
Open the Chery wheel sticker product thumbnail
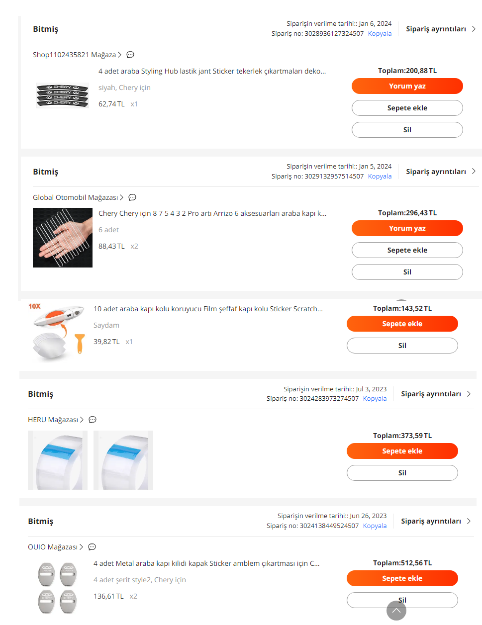click(63, 95)
